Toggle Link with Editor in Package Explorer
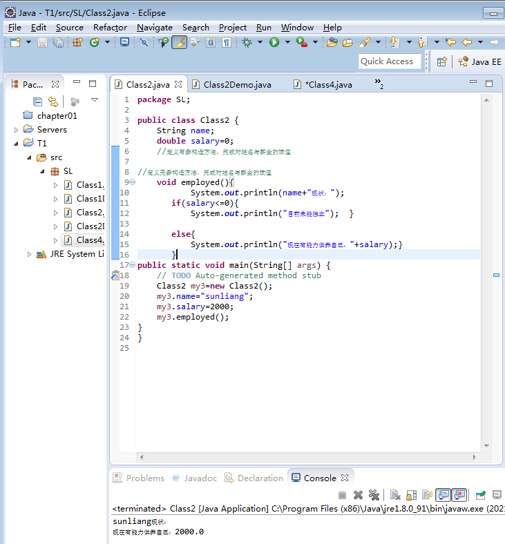505x544 pixels. pyautogui.click(x=53, y=101)
